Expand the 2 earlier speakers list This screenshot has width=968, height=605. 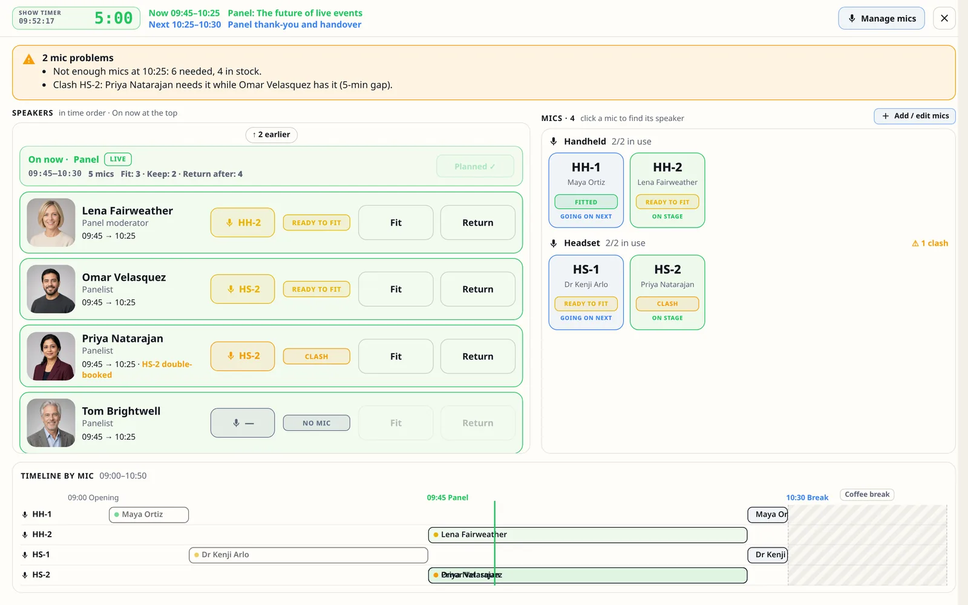tap(271, 134)
